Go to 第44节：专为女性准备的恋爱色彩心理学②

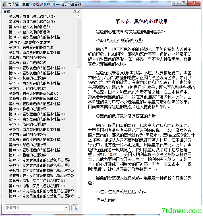point(42,170)
